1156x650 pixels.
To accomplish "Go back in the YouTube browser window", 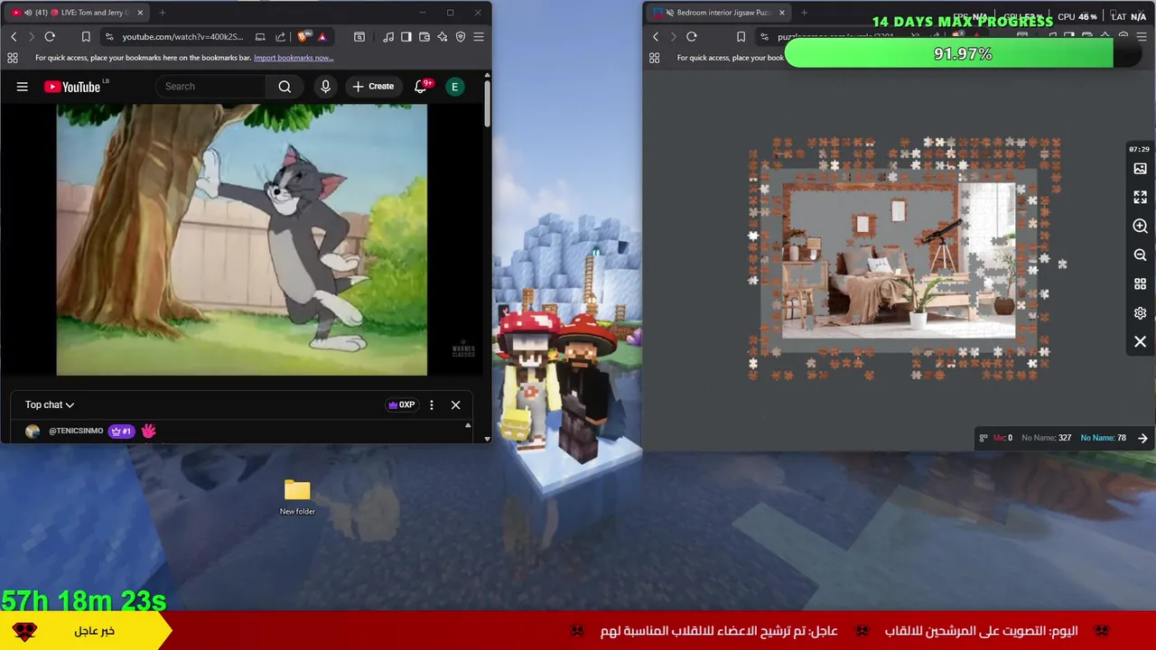I will 14,37.
